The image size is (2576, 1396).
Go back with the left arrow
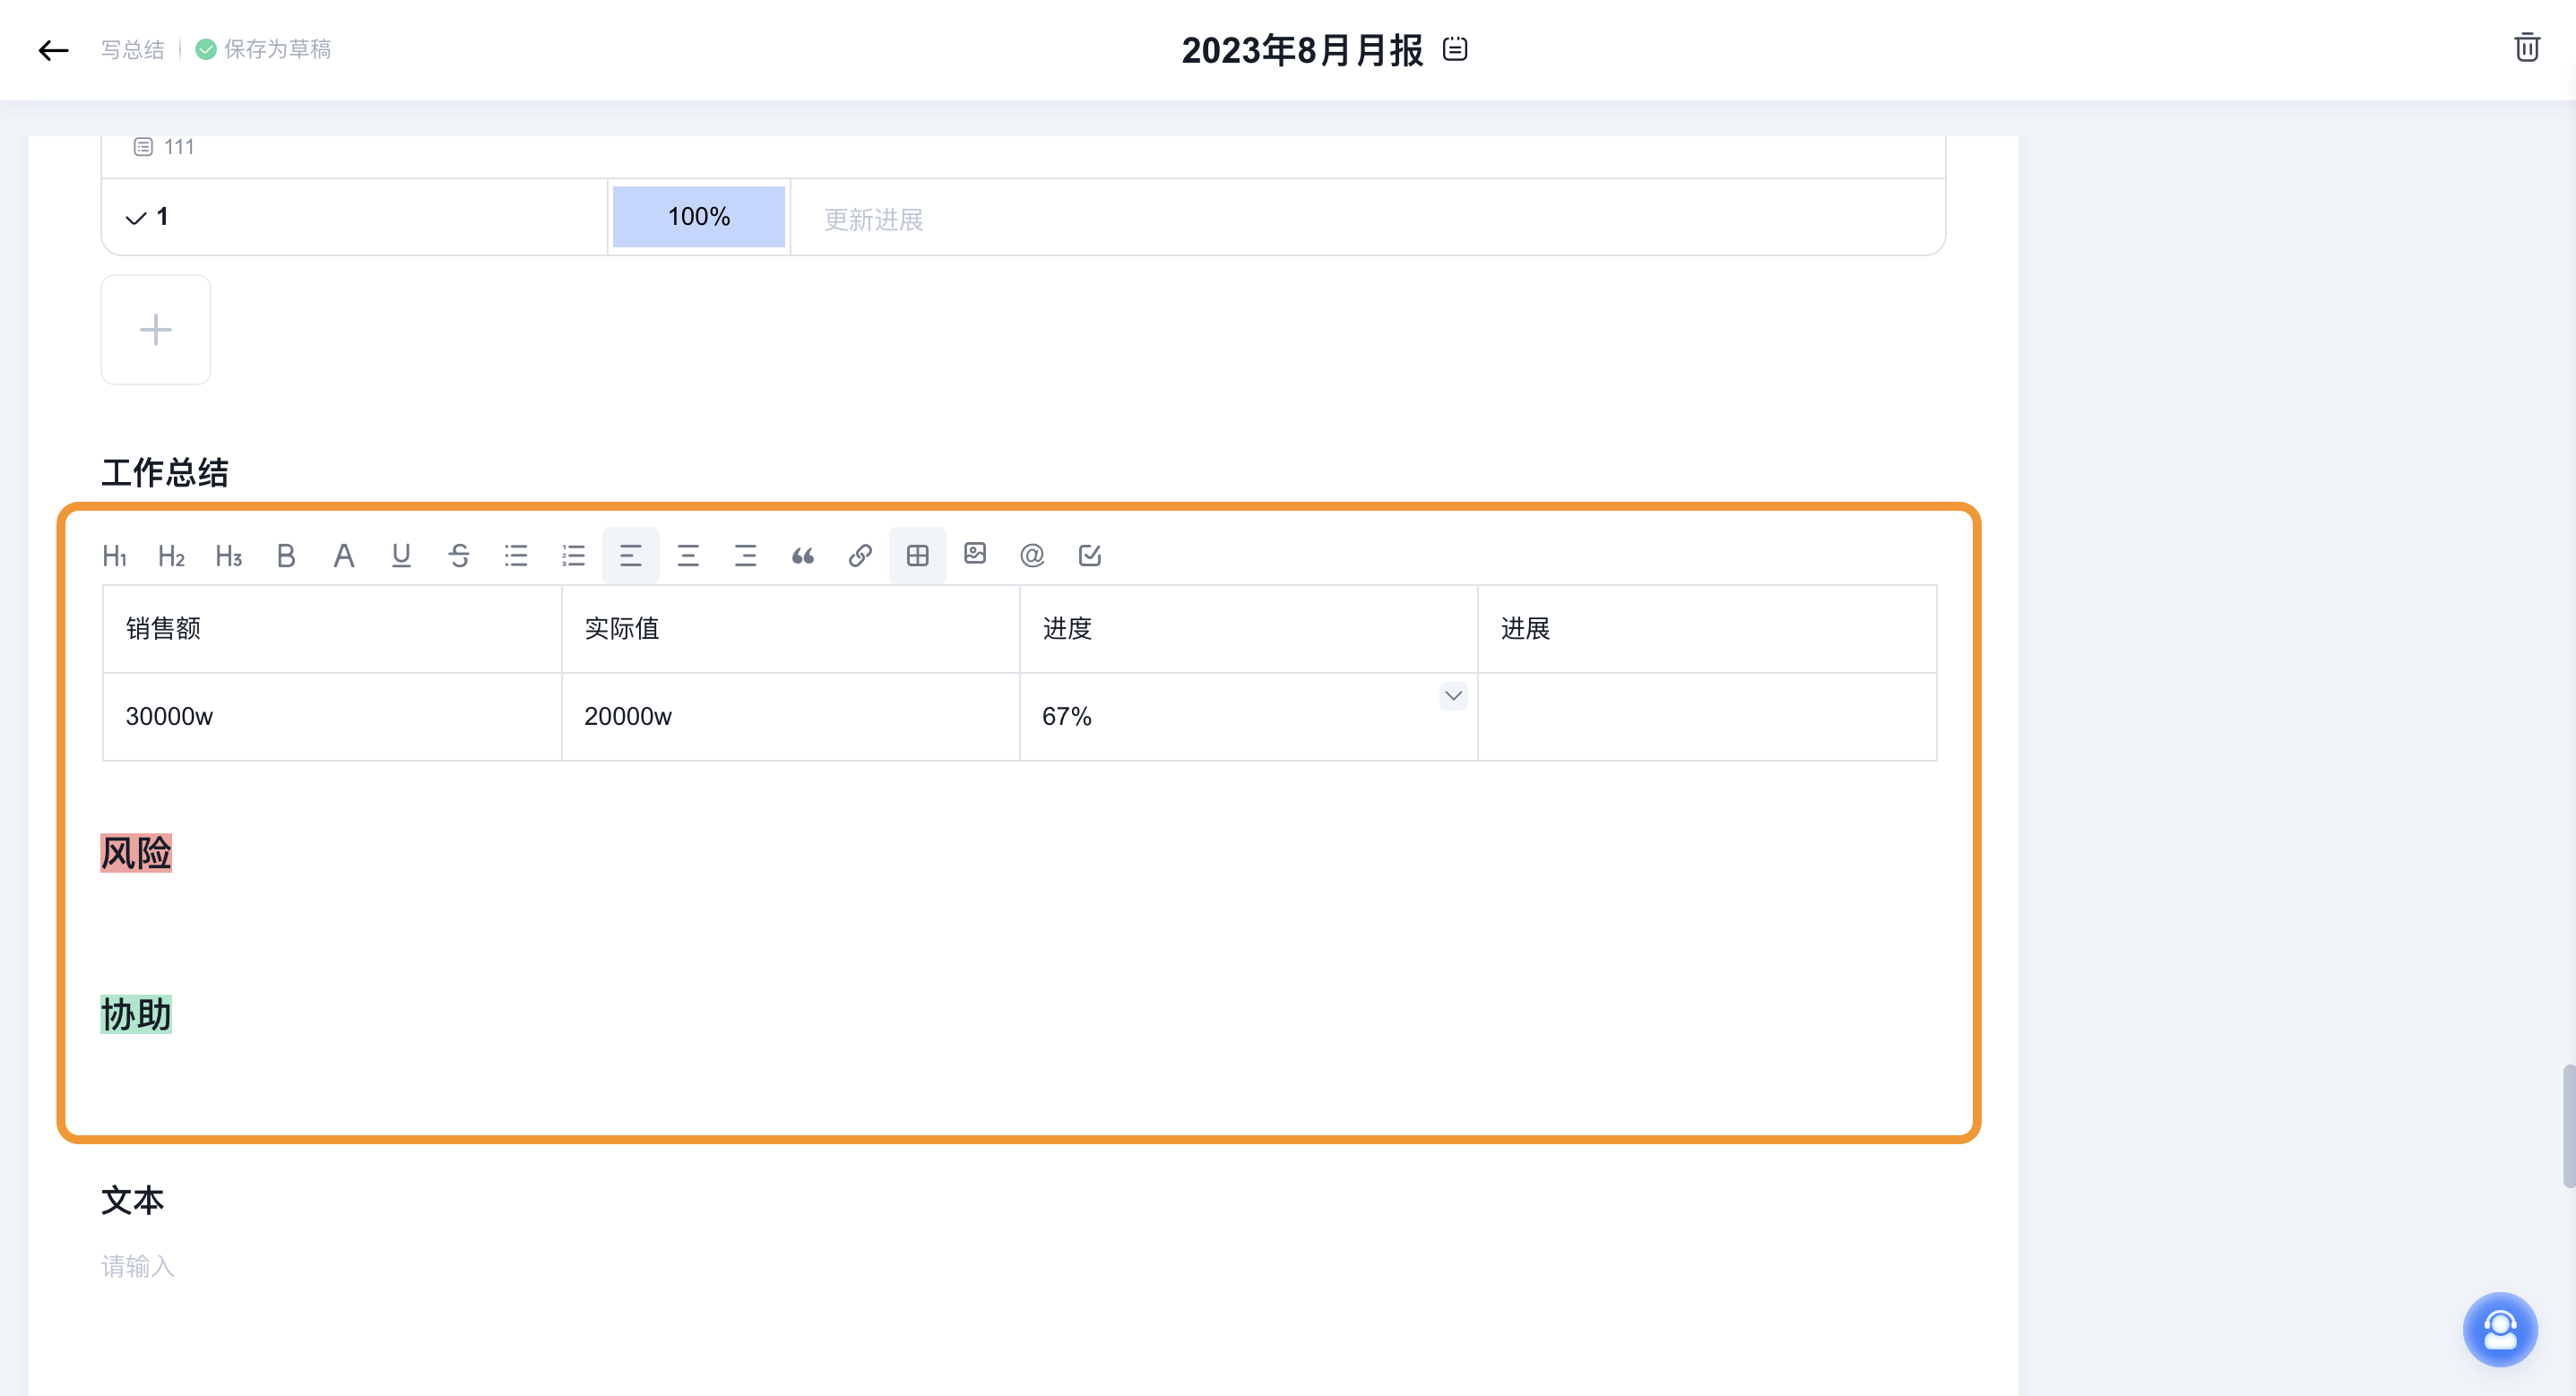(x=53, y=50)
